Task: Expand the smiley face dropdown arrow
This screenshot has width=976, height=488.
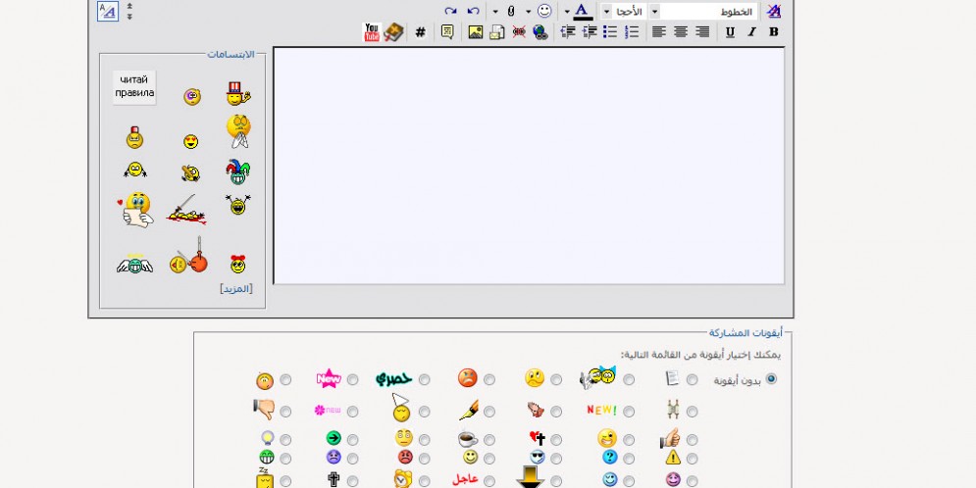Action: [529, 11]
